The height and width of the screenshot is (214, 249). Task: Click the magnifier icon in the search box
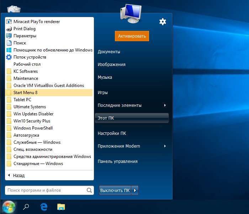(89, 190)
